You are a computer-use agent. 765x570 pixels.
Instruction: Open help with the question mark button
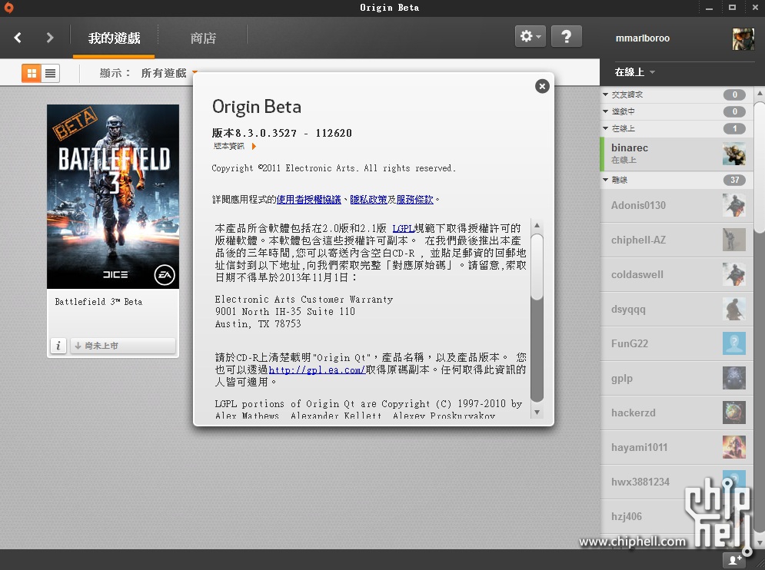567,37
